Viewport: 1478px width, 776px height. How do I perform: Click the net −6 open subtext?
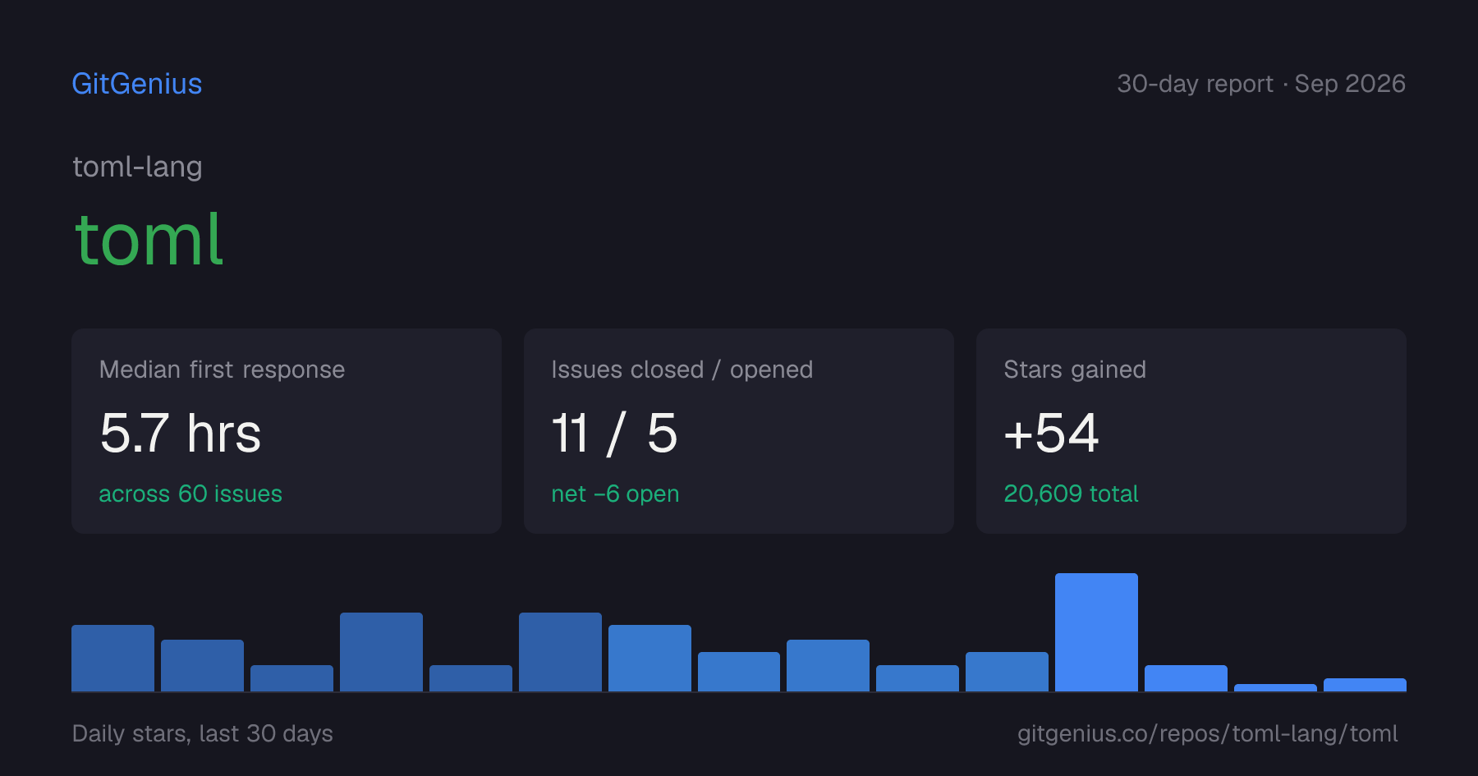point(615,494)
